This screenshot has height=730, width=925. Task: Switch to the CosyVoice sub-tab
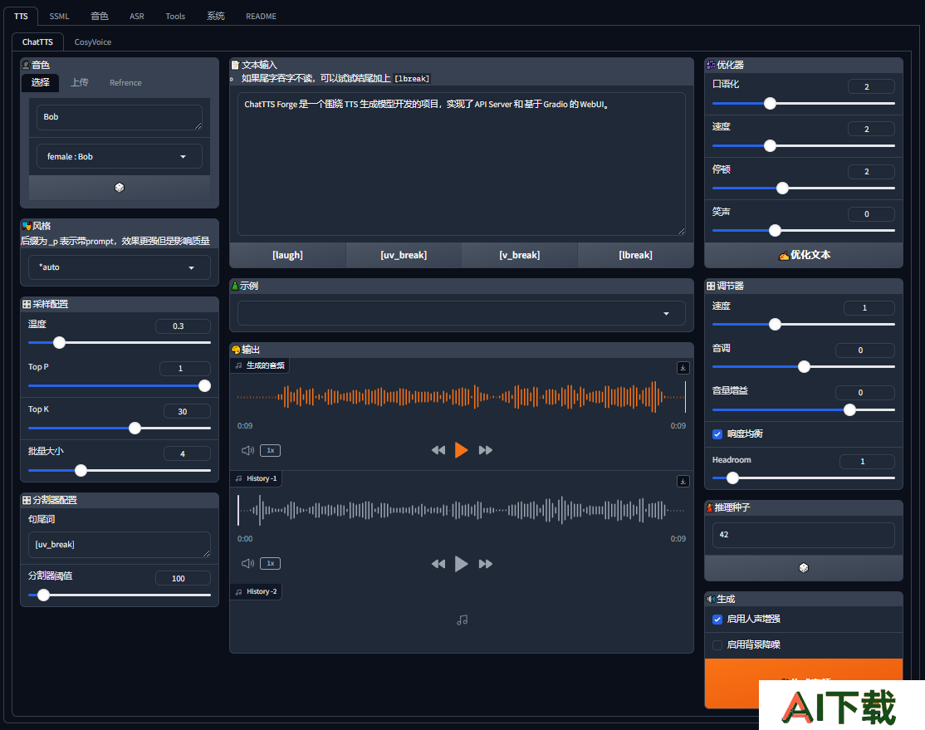93,42
